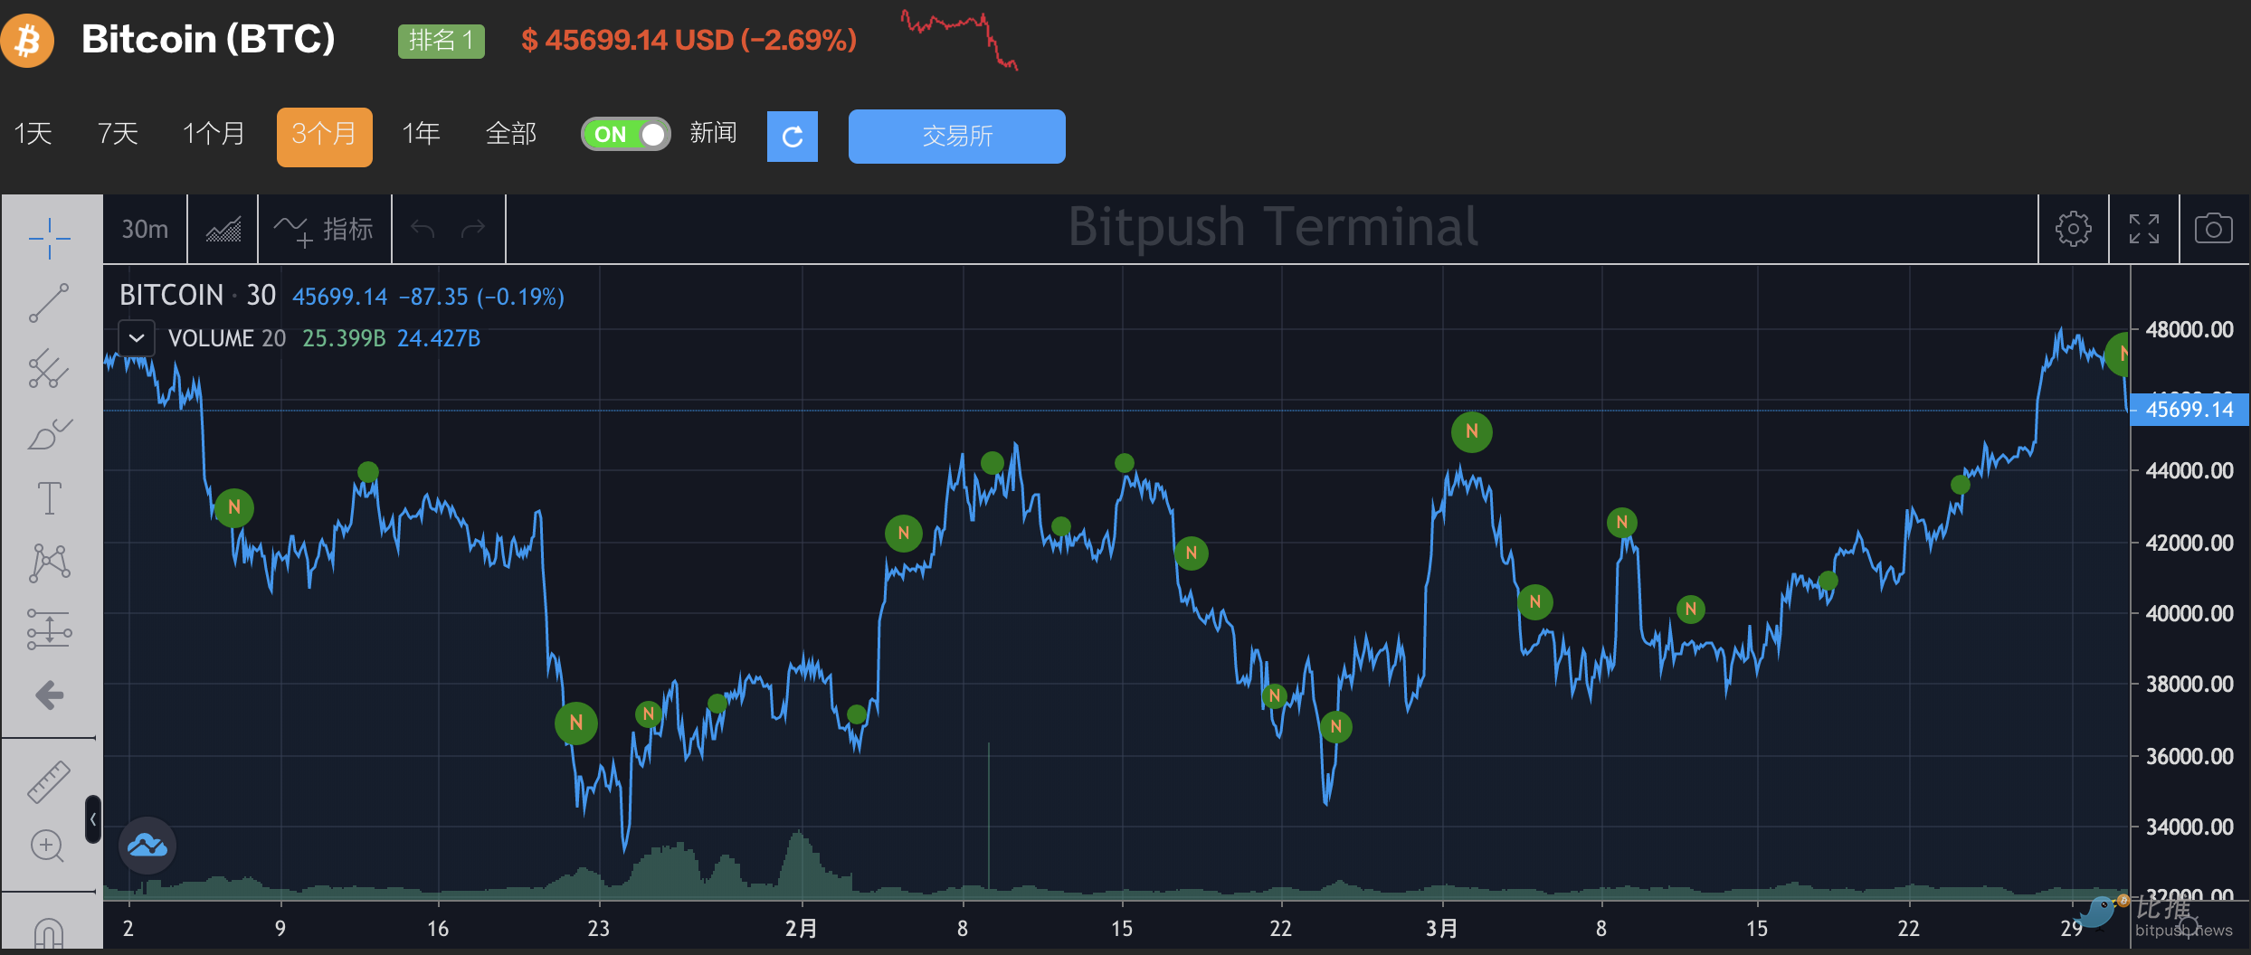Click the 3月 date axis label

tap(1441, 929)
